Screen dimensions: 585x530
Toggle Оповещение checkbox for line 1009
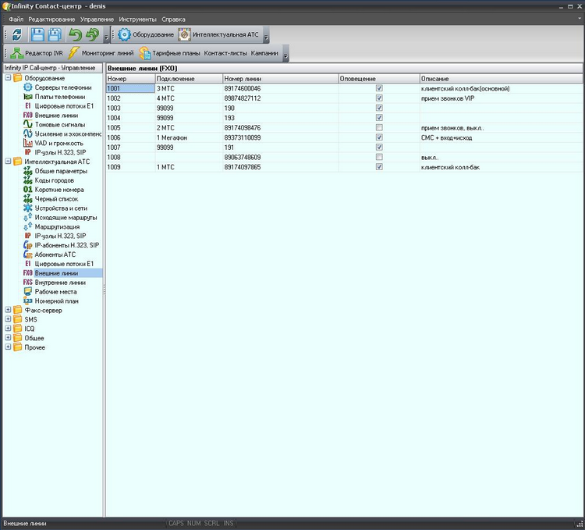(x=379, y=167)
